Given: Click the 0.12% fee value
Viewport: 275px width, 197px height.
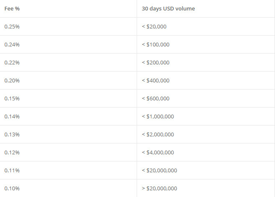Looking at the screenshot, I should (12, 153).
